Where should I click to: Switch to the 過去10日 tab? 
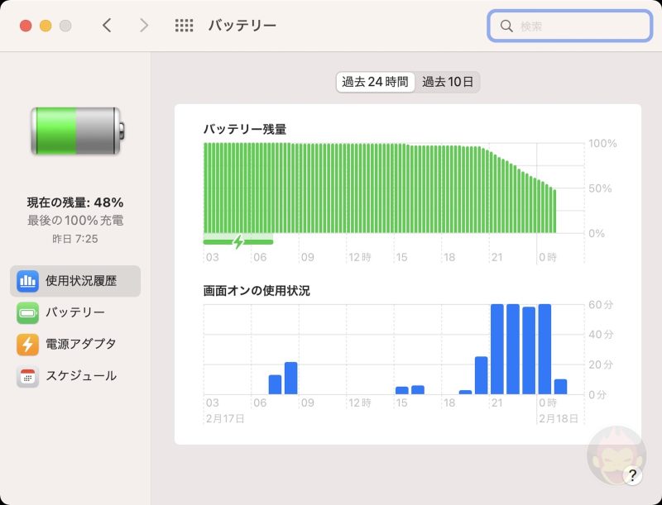[447, 82]
